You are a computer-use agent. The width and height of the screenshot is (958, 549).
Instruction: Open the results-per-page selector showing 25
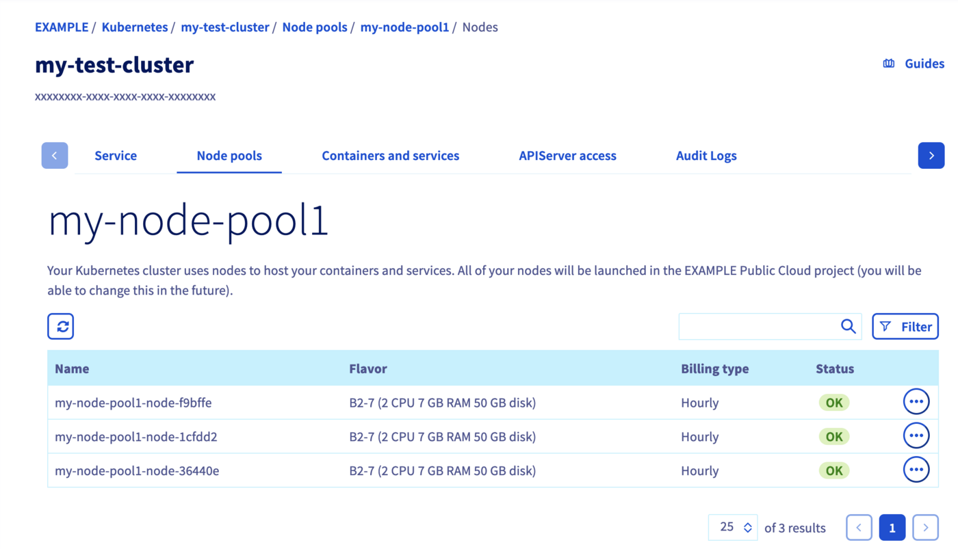pyautogui.click(x=732, y=526)
